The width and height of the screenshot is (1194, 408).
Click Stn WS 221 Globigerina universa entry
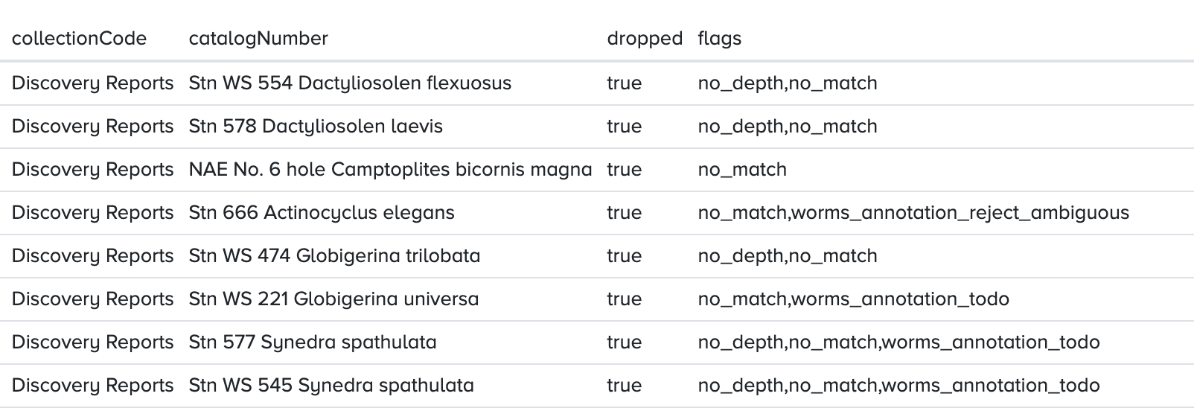pyautogui.click(x=333, y=299)
